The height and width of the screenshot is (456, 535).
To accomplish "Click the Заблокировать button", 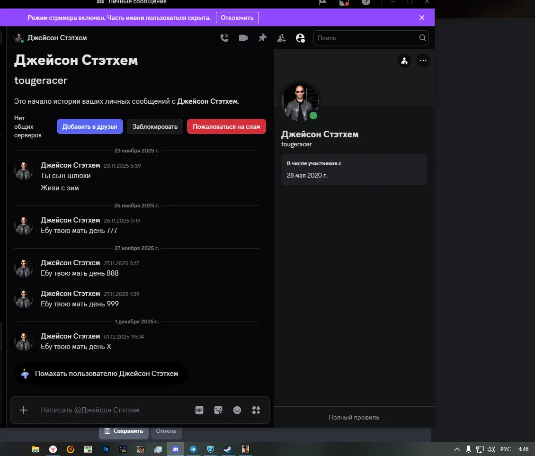I will click(x=155, y=126).
